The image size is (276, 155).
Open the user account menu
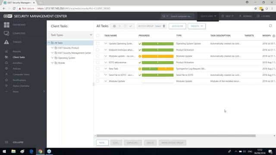[x=245, y=16]
